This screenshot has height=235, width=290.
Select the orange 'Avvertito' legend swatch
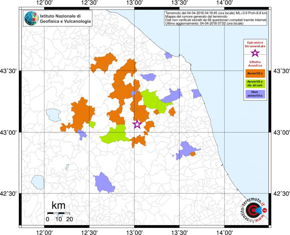point(255,73)
